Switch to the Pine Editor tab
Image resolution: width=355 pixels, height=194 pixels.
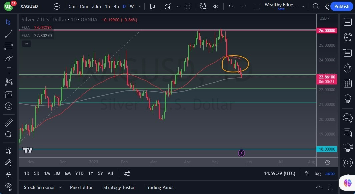click(81, 187)
